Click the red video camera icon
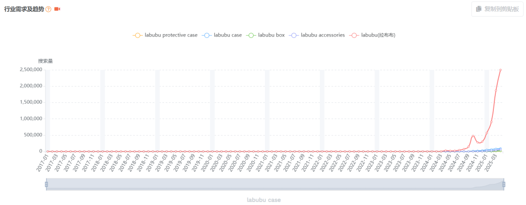Image resolution: width=526 pixels, height=205 pixels. [x=57, y=9]
